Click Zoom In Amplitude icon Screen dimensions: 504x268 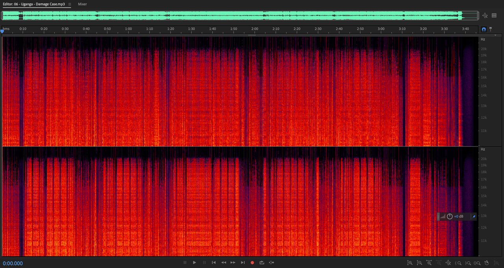point(410,262)
